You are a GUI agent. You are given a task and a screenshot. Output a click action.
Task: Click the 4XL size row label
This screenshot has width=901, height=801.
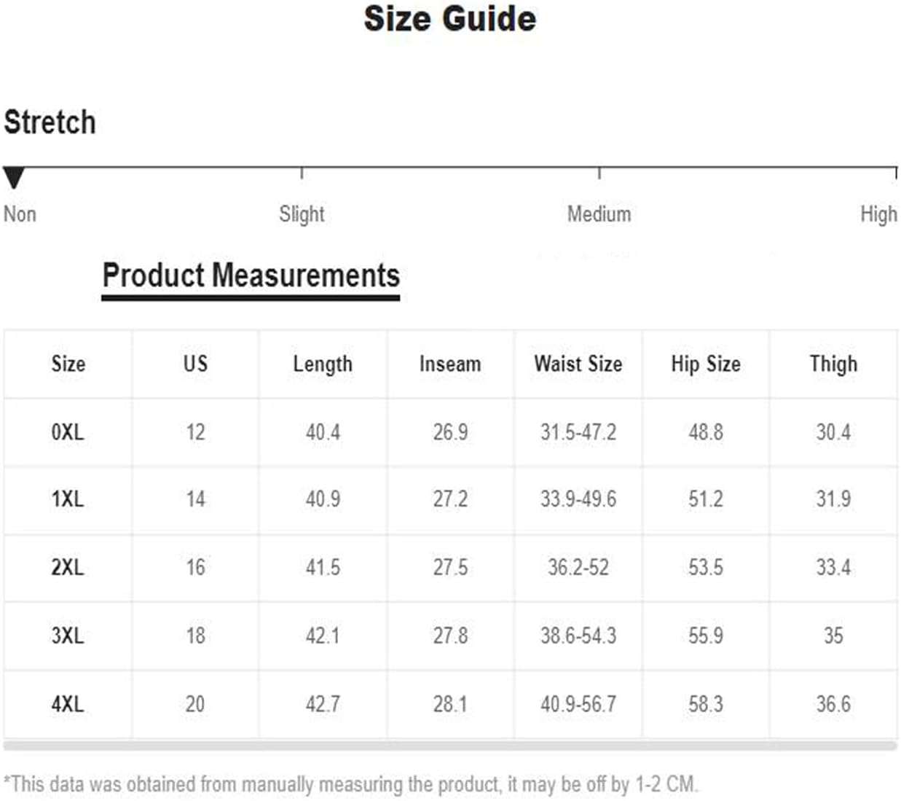point(68,704)
